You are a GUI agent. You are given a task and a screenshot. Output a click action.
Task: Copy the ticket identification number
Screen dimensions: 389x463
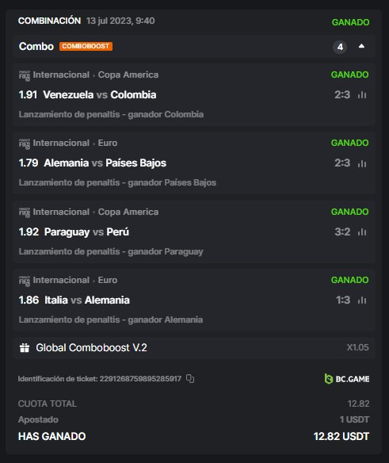pyautogui.click(x=190, y=378)
